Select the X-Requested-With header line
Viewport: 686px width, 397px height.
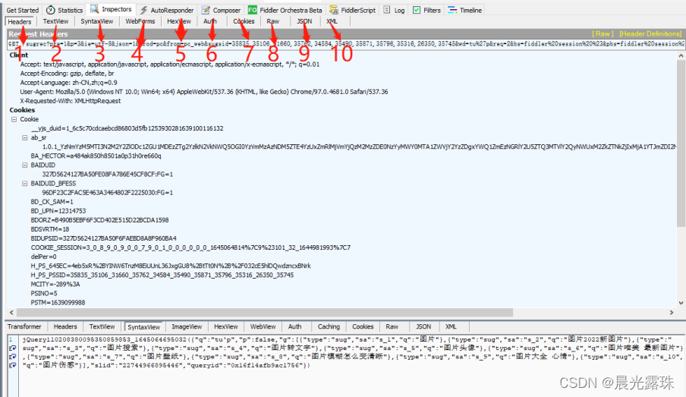[x=71, y=101]
